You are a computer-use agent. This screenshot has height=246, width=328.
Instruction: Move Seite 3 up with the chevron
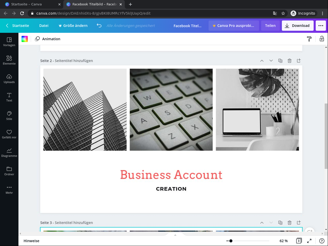pos(262,223)
